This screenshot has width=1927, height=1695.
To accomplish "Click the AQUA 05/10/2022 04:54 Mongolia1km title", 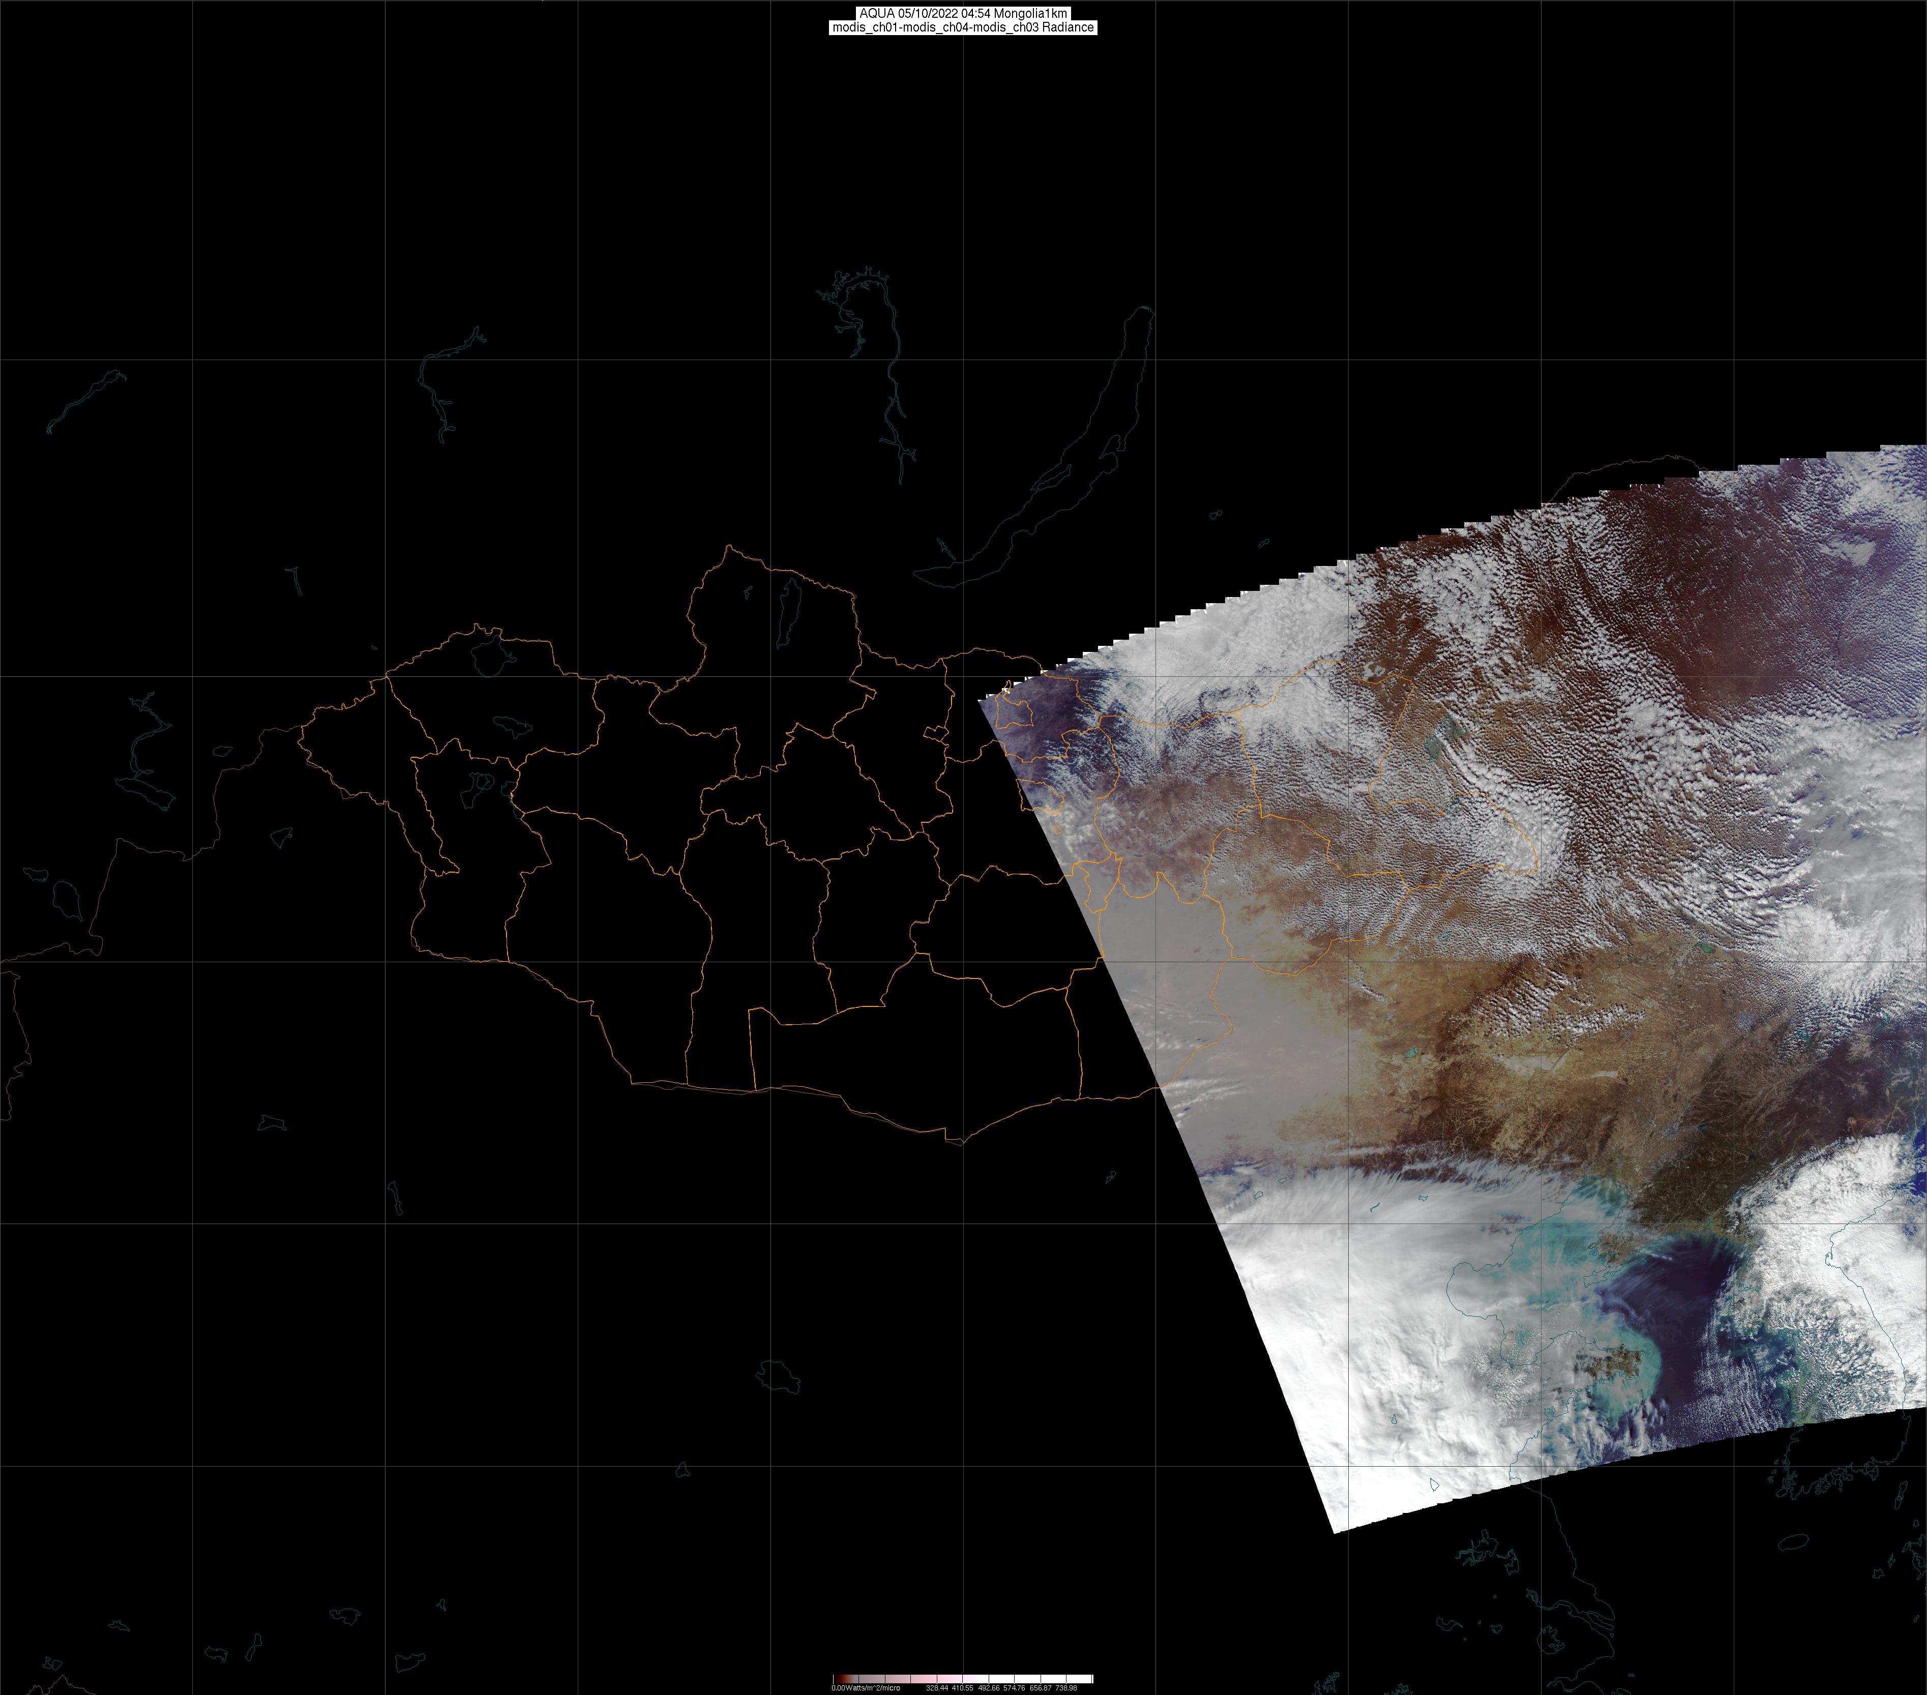I will click(963, 13).
